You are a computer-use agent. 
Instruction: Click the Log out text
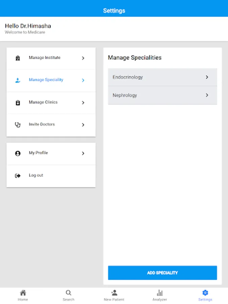coord(36,175)
